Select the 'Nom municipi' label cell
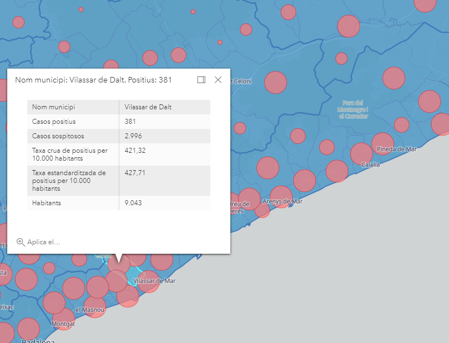This screenshot has width=449, height=343. (x=73, y=107)
